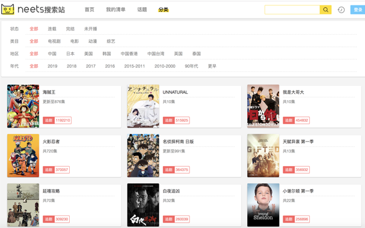
Task: Open the 首页 home tab
Action: point(90,10)
